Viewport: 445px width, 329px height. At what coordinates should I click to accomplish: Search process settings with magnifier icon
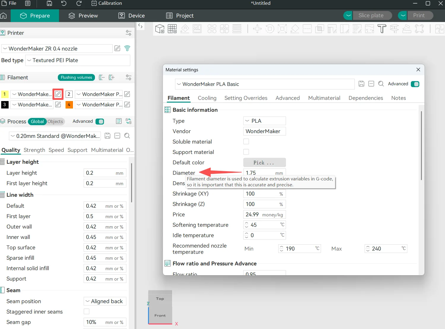[127, 136]
